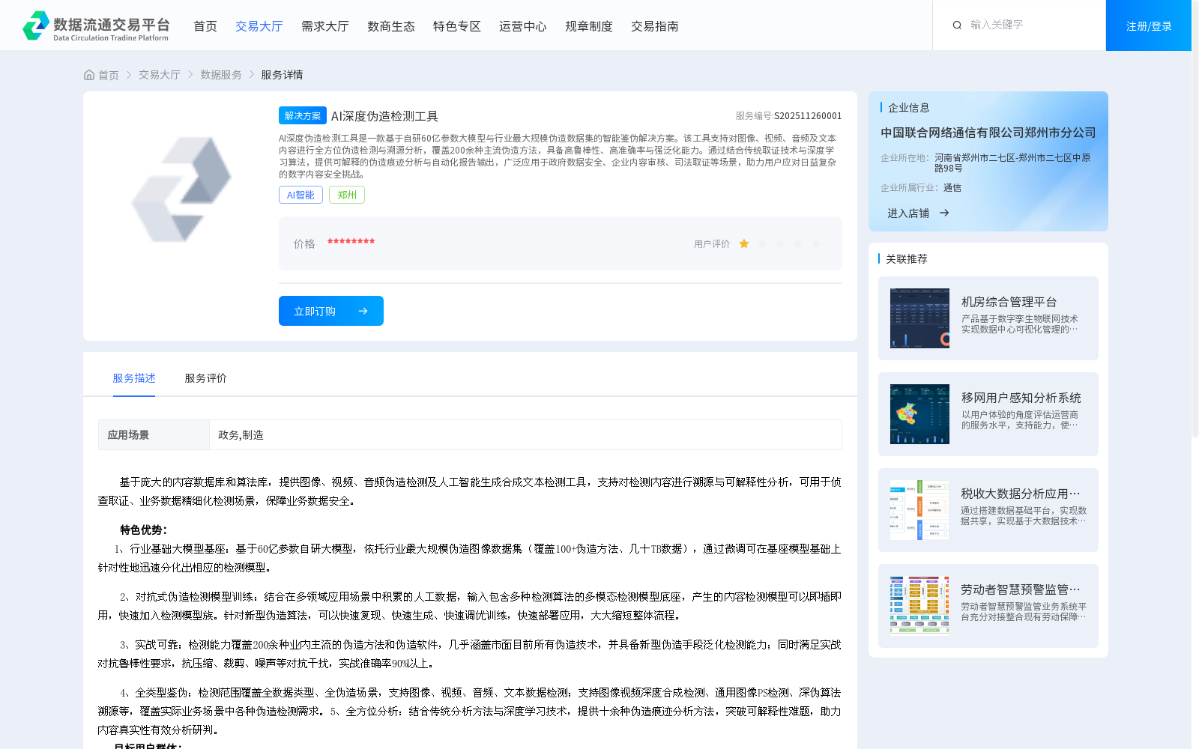Click the 解决方案 badge
Image resolution: width=1199 pixels, height=749 pixels.
point(303,115)
